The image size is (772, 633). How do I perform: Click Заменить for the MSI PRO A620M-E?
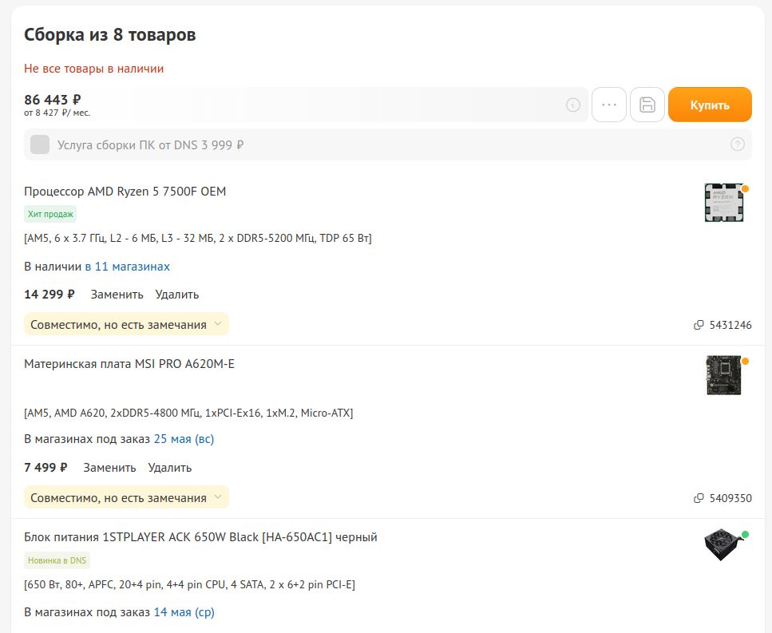pos(109,468)
